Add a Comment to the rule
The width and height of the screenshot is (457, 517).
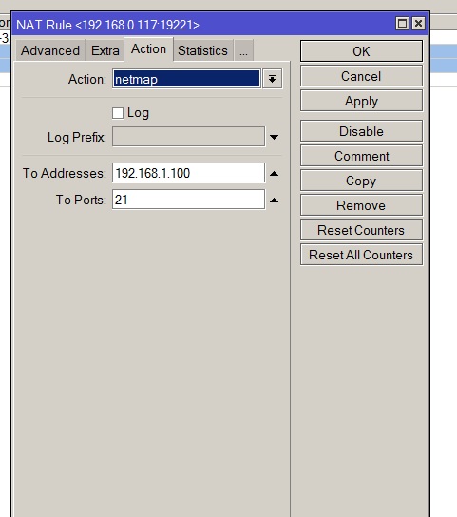coord(361,156)
